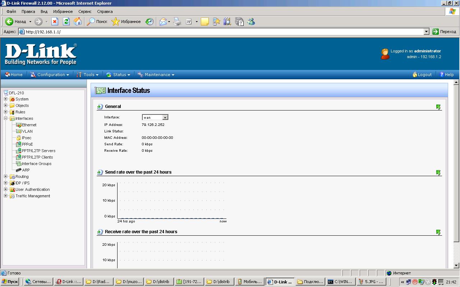Screen dimensions: 460x287
Task: Click green icon right of Receive rate heading
Action: (438, 232)
